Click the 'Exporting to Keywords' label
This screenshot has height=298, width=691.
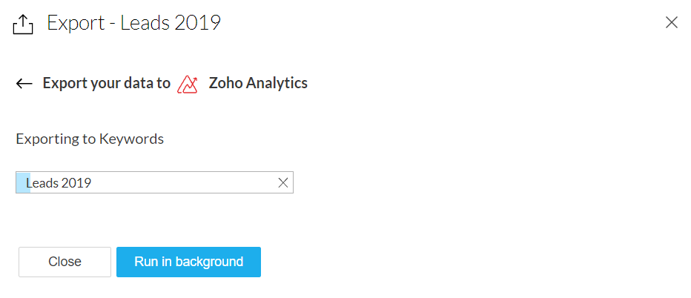coord(90,139)
